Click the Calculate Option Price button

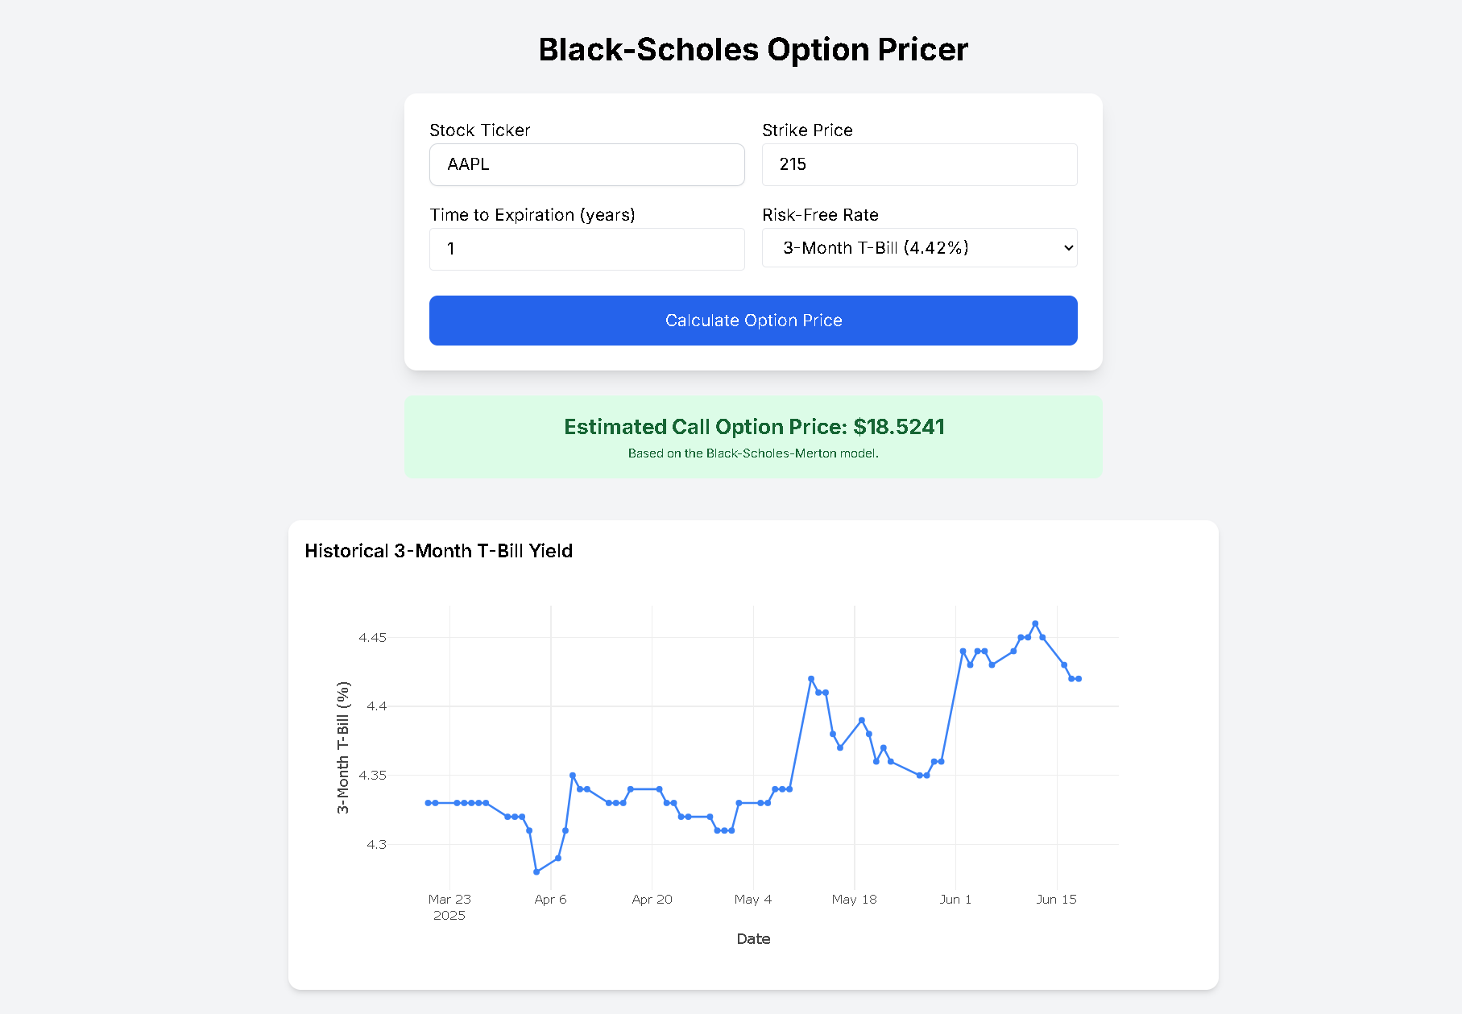pos(752,320)
